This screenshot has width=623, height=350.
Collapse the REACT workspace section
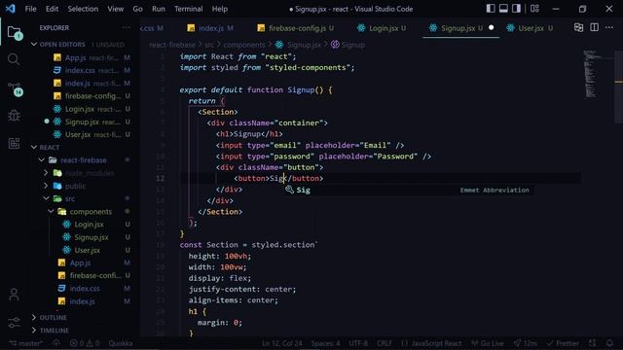34,147
